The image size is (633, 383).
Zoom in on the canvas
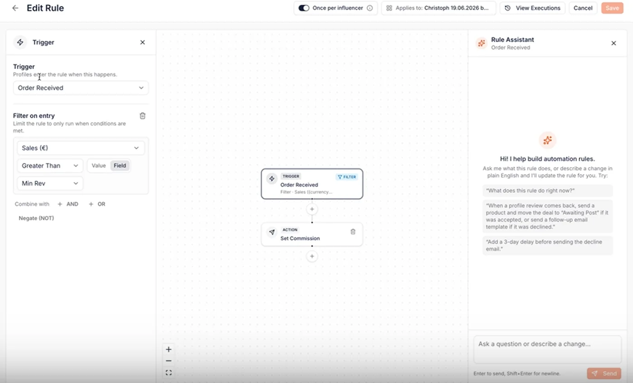[x=169, y=349]
